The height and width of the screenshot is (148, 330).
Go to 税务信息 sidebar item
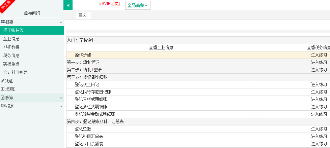coord(11,55)
